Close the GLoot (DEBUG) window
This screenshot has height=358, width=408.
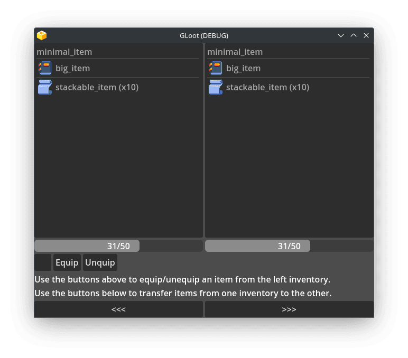pos(366,35)
